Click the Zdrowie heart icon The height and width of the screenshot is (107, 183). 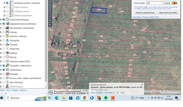[x=7, y=57]
